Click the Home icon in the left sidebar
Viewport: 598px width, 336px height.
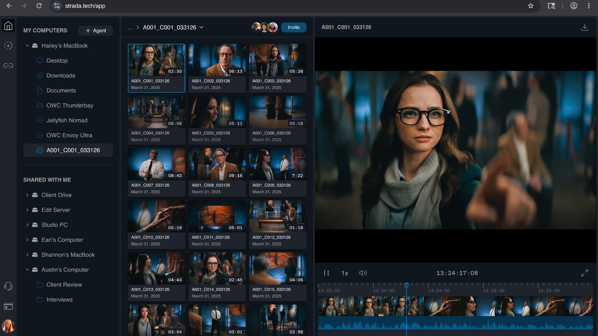[8, 26]
